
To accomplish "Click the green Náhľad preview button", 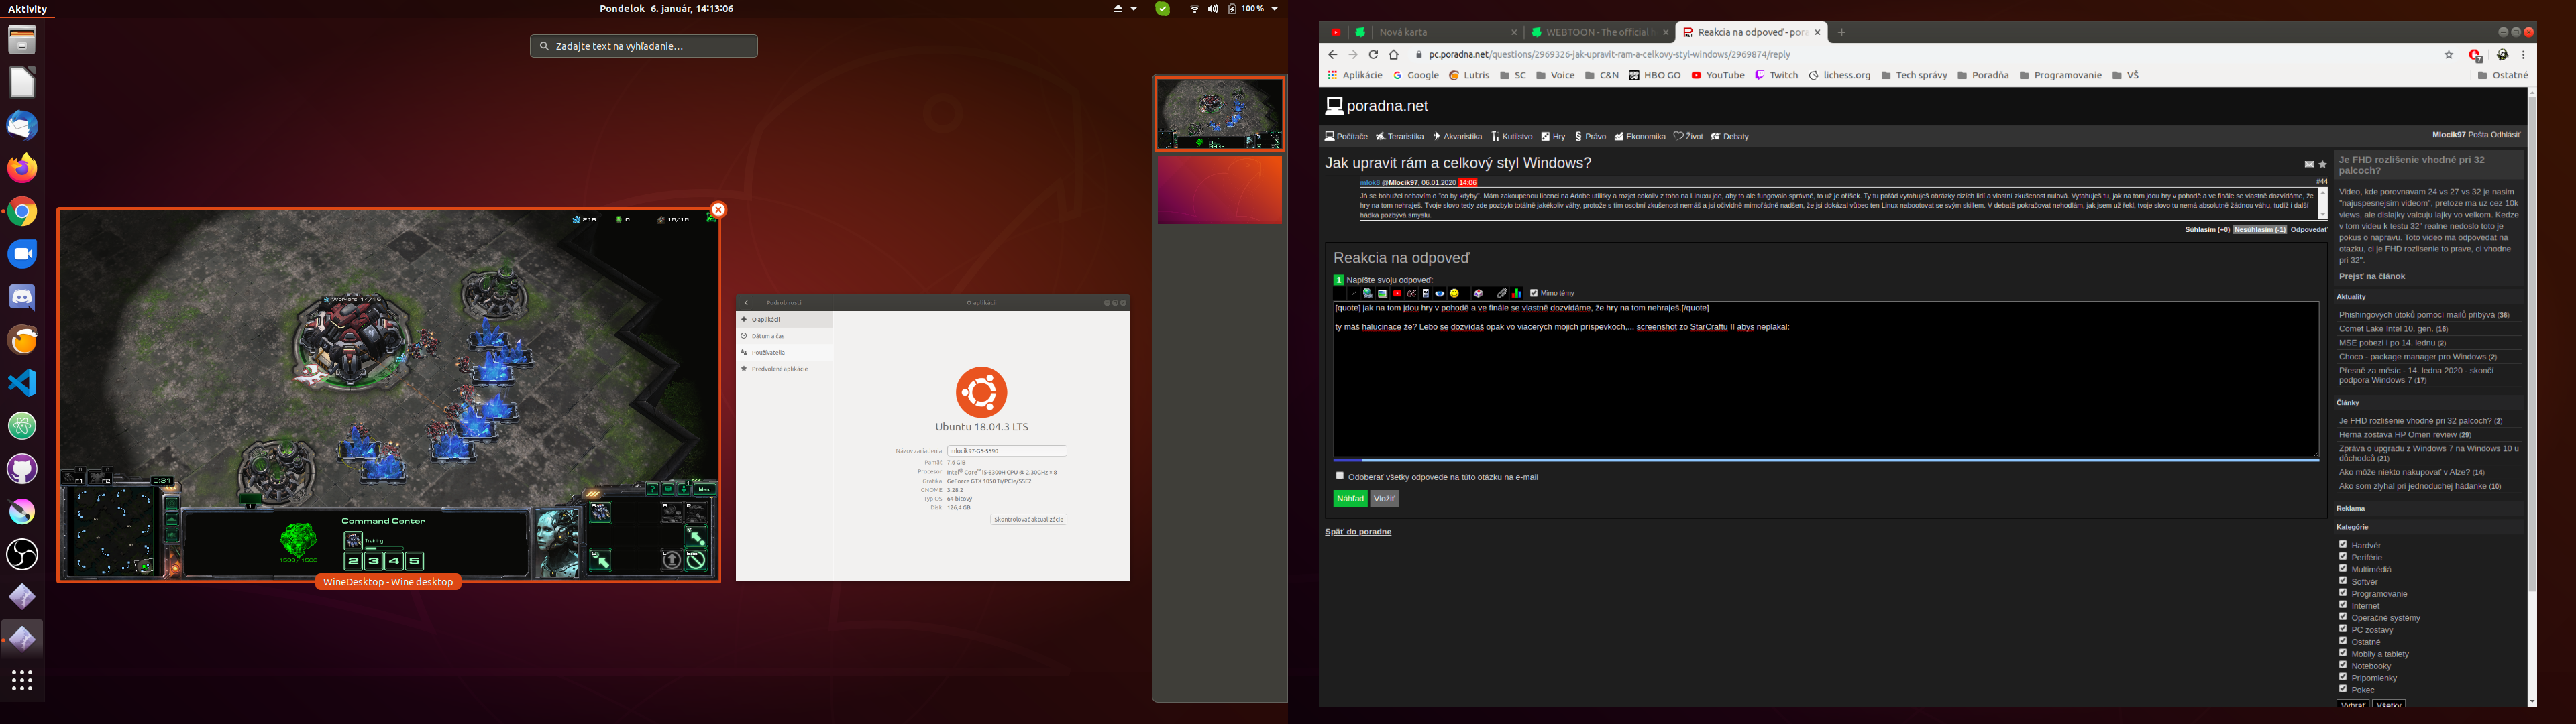I will 1350,499.
